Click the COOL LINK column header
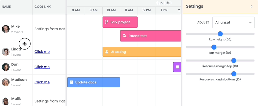Image resolution: width=258 pixels, height=106 pixels. coord(43,7)
